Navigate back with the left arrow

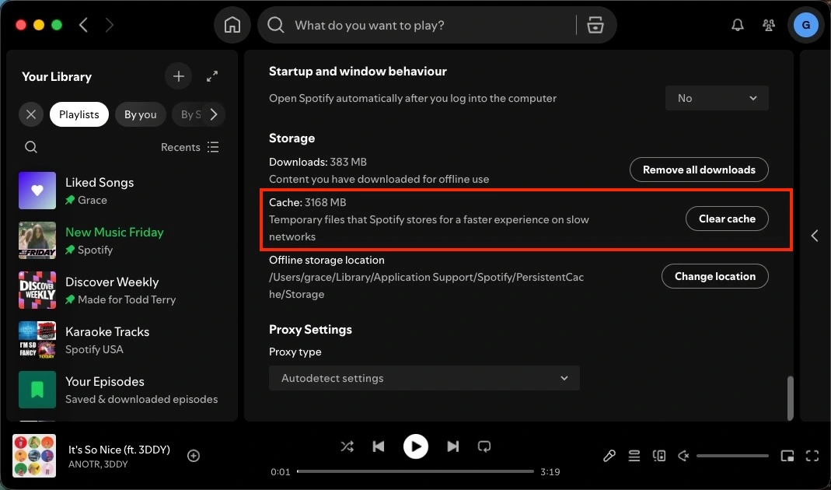pos(83,25)
